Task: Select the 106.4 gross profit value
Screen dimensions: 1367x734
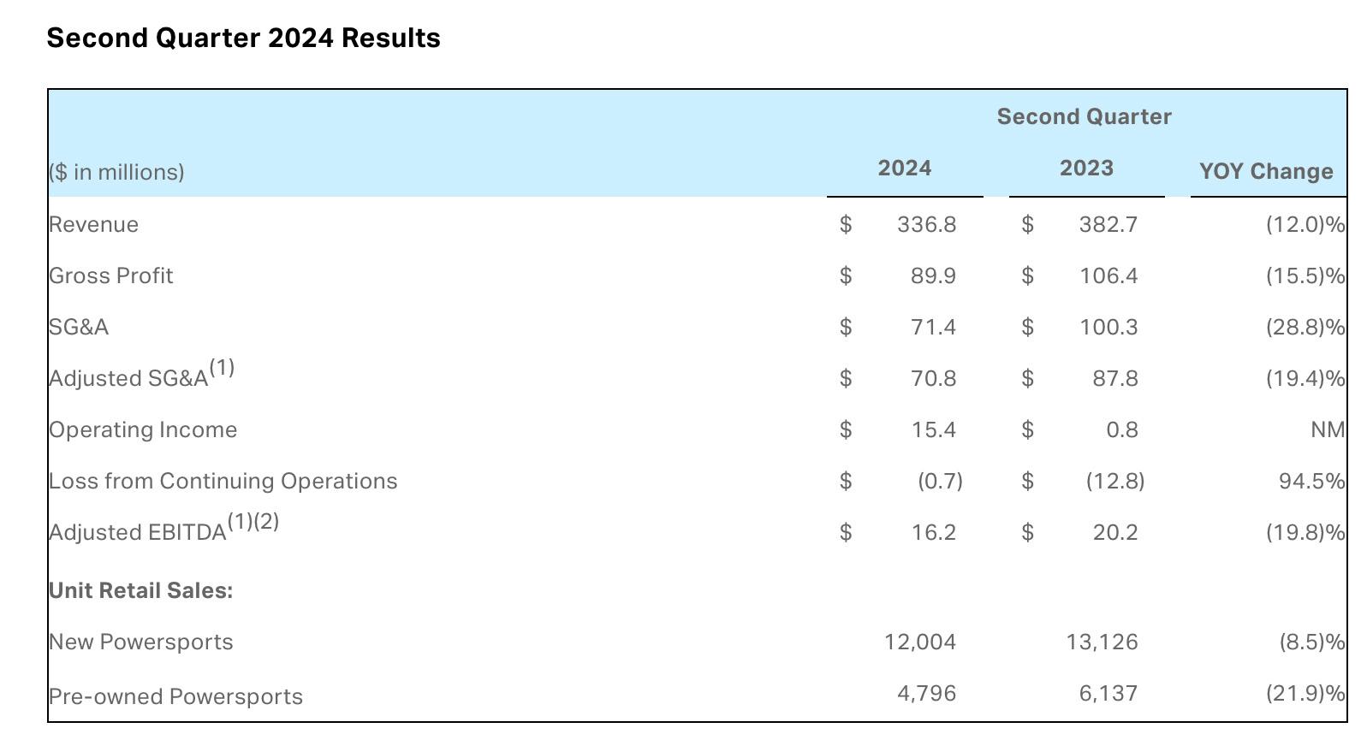Action: click(x=1108, y=276)
